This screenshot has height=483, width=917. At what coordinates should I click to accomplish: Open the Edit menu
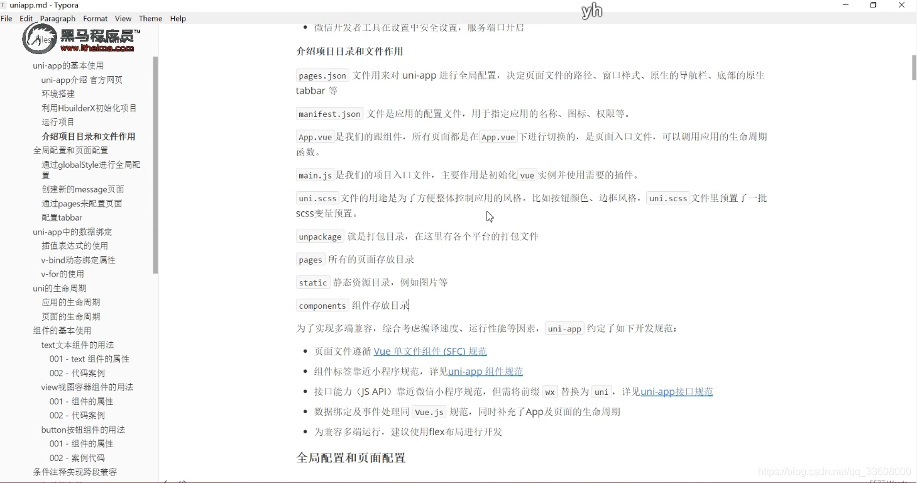pyautogui.click(x=26, y=18)
